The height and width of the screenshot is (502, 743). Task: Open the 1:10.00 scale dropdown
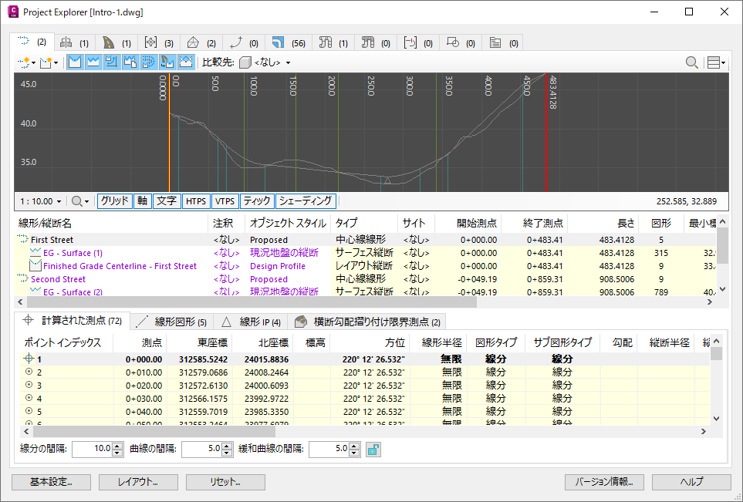coord(40,200)
